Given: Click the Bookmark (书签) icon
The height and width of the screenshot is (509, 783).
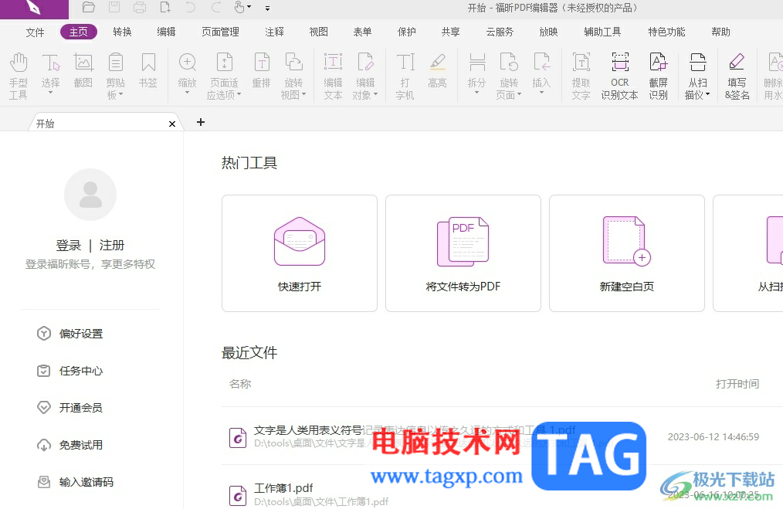Looking at the screenshot, I should pos(148,63).
